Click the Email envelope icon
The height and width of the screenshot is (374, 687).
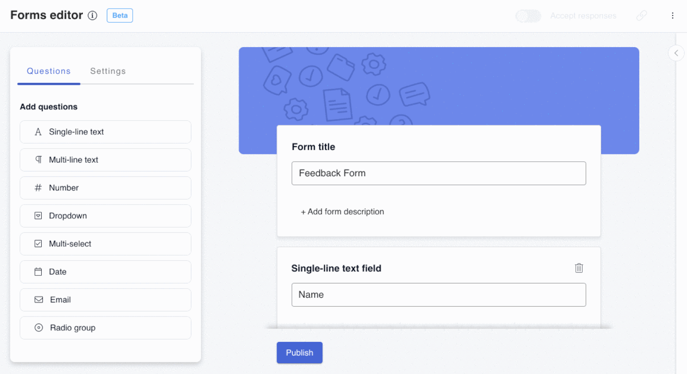click(39, 300)
